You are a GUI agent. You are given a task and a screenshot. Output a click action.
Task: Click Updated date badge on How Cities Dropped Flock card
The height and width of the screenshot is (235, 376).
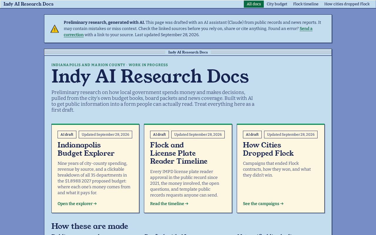291,135
